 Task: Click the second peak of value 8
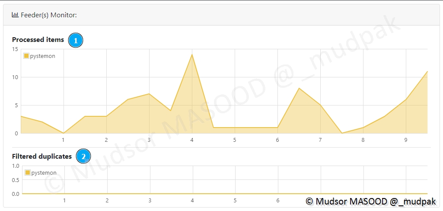click(x=299, y=88)
